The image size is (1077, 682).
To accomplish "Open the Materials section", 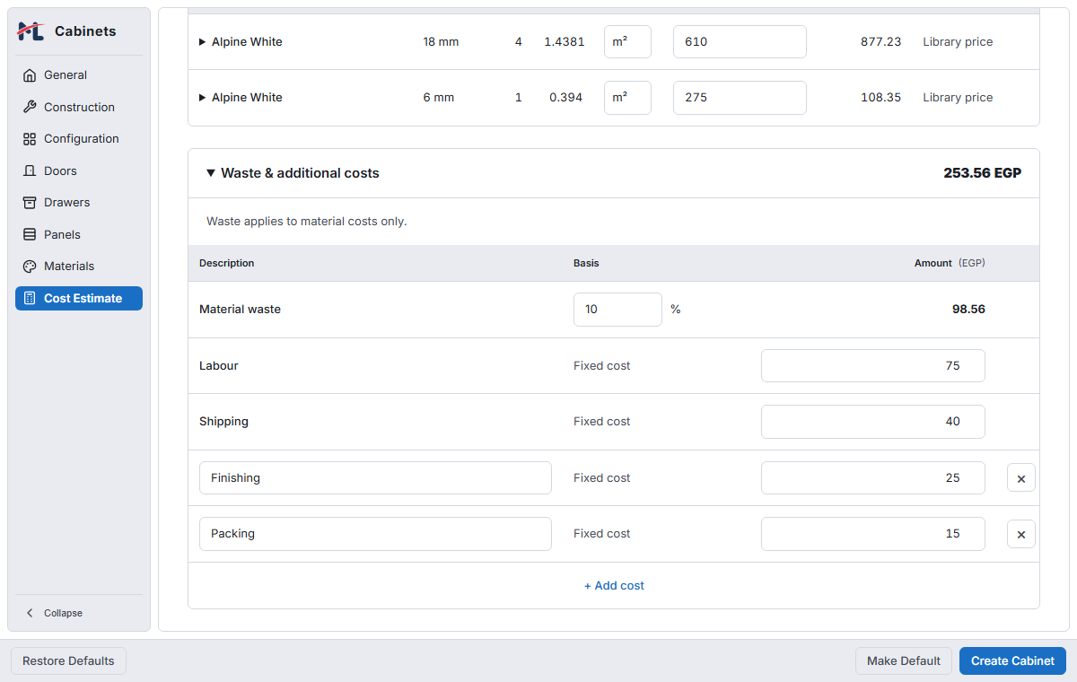I will click(79, 267).
